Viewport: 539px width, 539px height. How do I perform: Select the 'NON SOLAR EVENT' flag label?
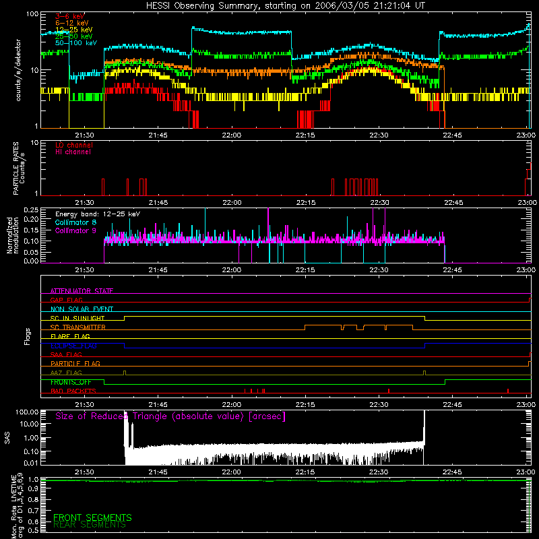[x=82, y=309]
